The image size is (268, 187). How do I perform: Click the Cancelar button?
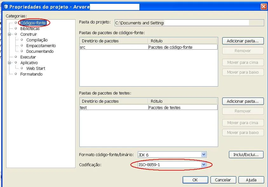pyautogui.click(x=223, y=180)
